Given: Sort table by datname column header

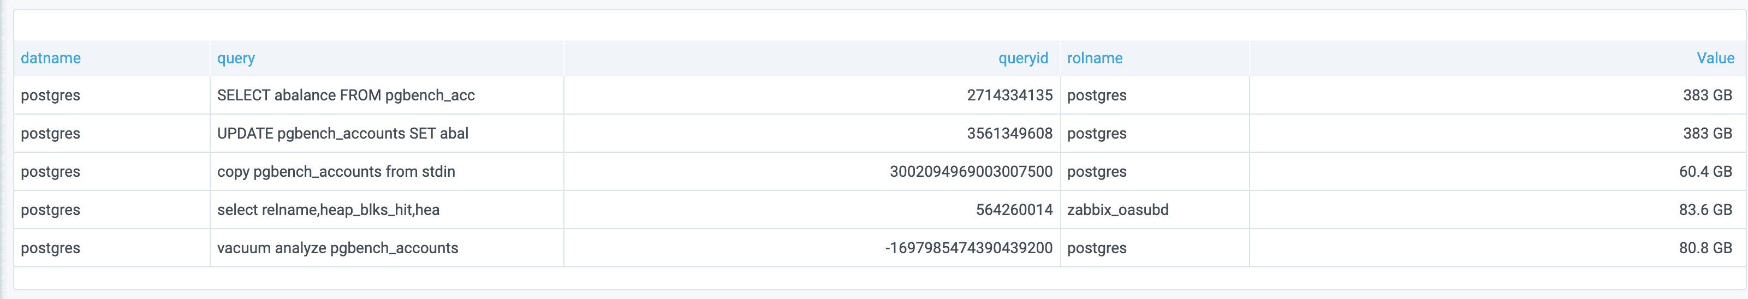Looking at the screenshot, I should click(x=51, y=58).
